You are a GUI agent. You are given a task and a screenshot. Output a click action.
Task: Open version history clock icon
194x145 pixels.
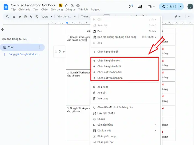tap(131, 7)
